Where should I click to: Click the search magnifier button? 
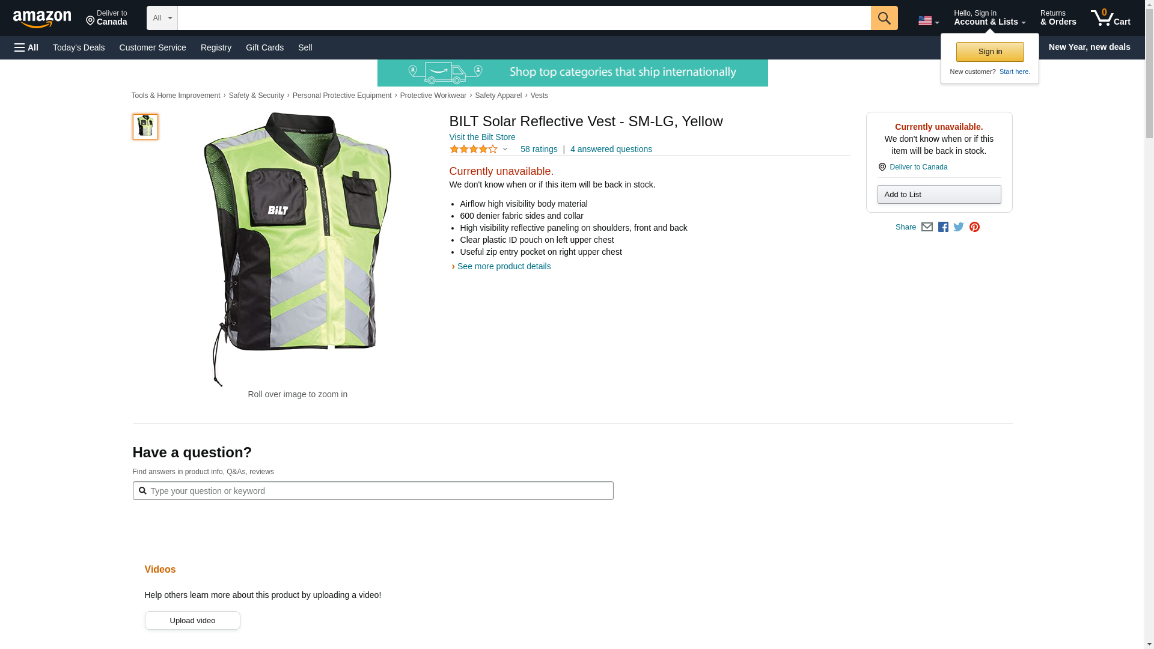click(x=884, y=18)
